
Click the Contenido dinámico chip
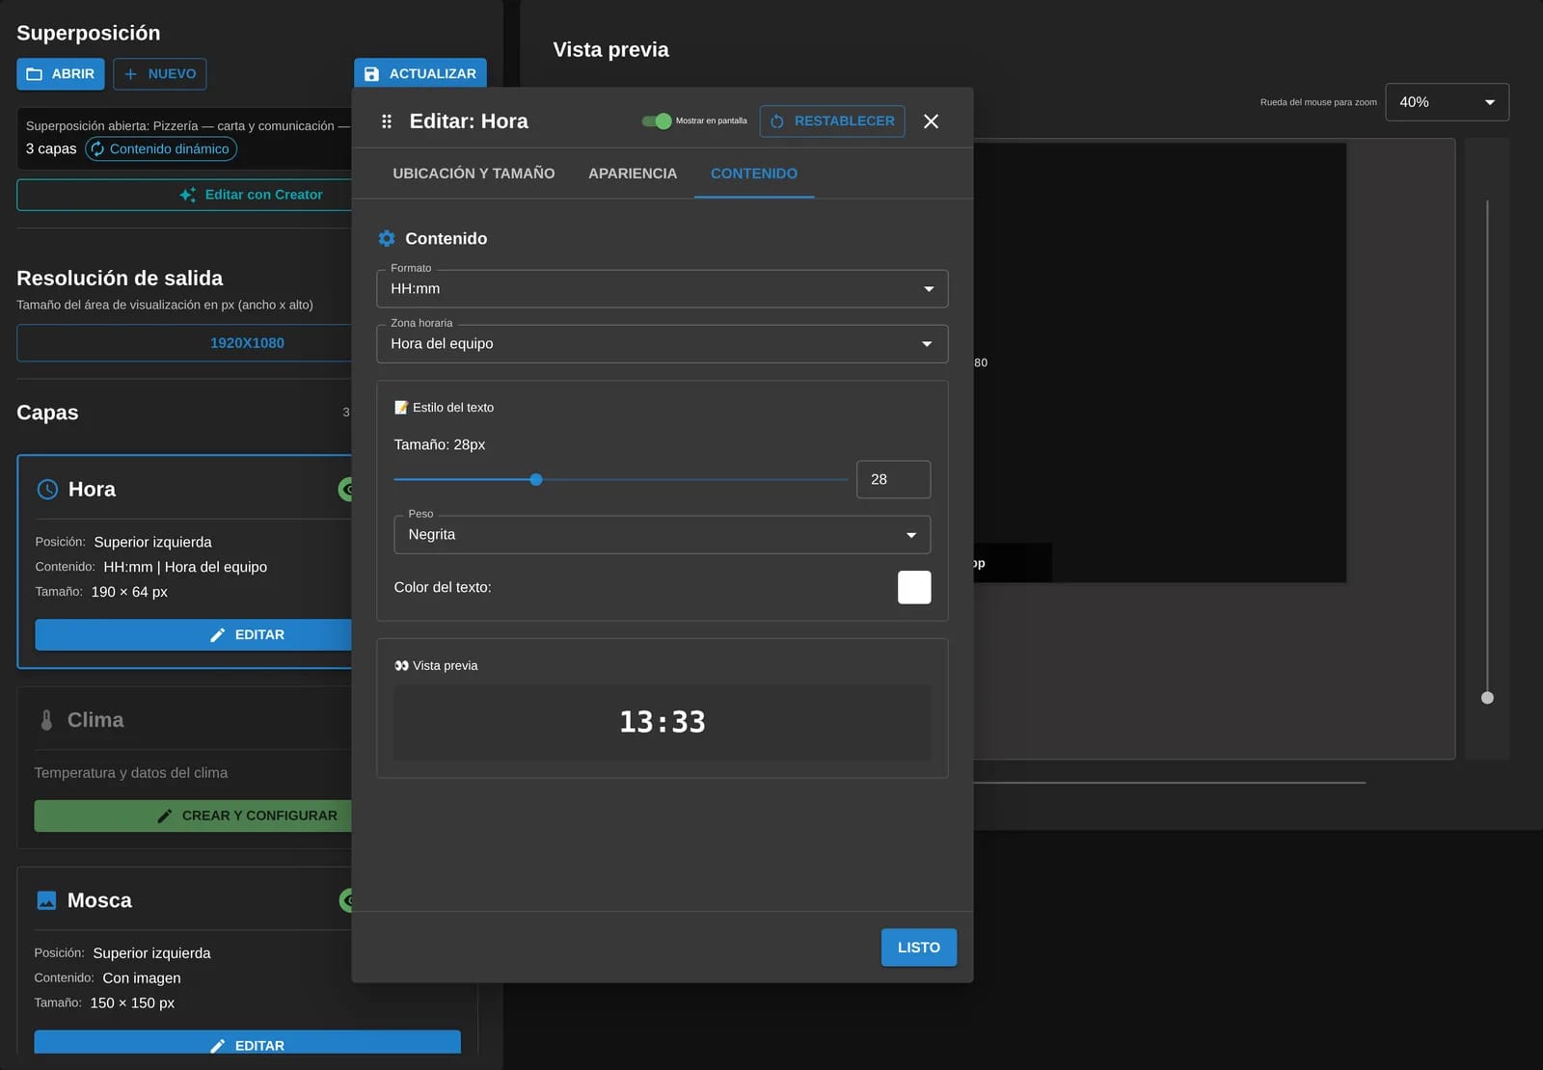(161, 148)
